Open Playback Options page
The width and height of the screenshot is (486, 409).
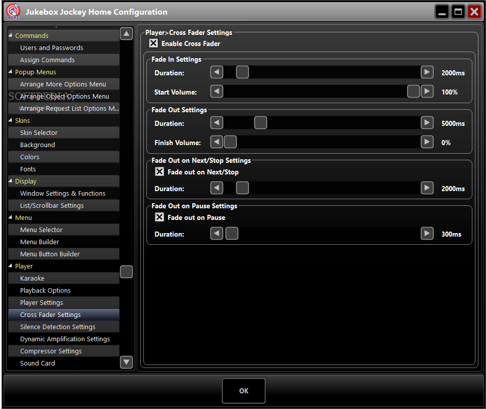pos(64,290)
